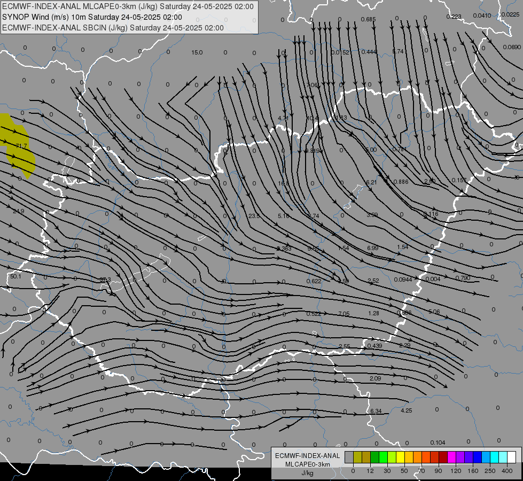
Task: Click legend tick value 250
Action: [490, 471]
